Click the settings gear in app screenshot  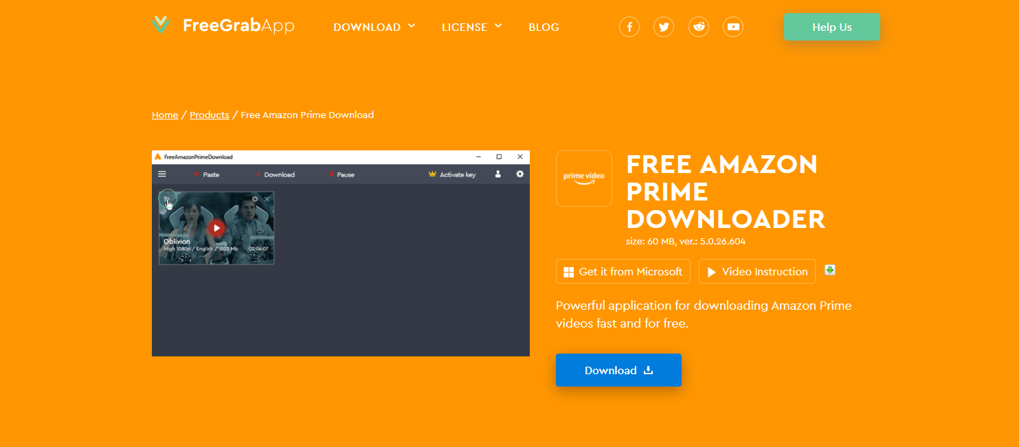tap(520, 174)
